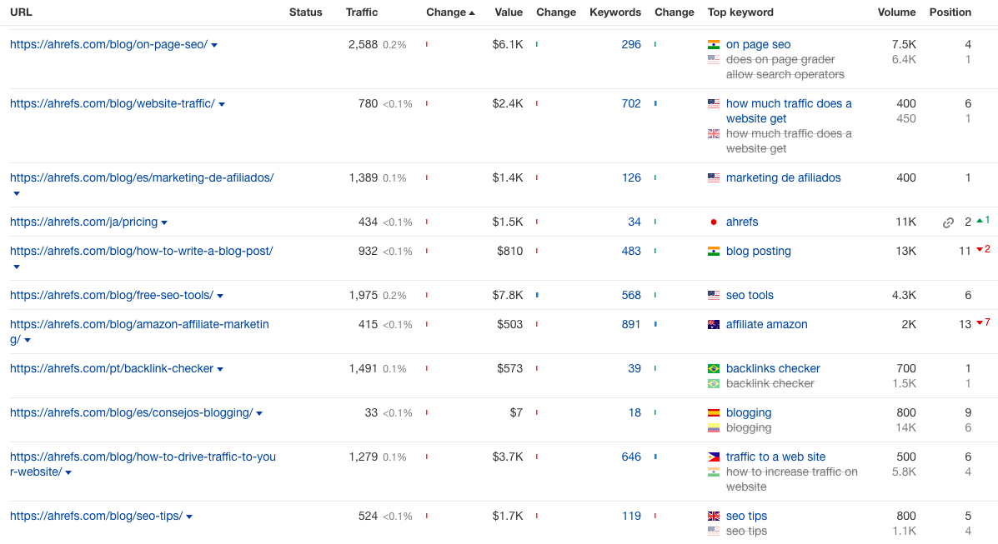Click the US flag beside "seo tools"
Viewport: 998px width, 544px height.
pos(713,295)
